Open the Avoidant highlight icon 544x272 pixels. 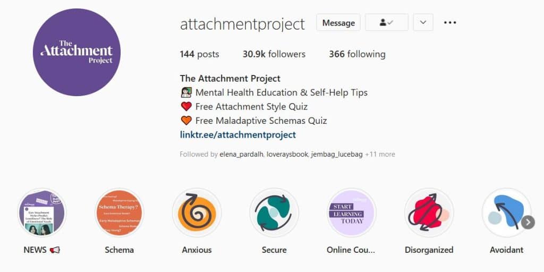(506, 212)
